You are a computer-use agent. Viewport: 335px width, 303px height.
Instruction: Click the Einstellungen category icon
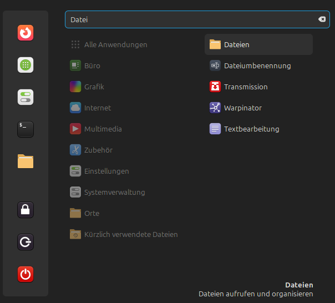pos(75,171)
